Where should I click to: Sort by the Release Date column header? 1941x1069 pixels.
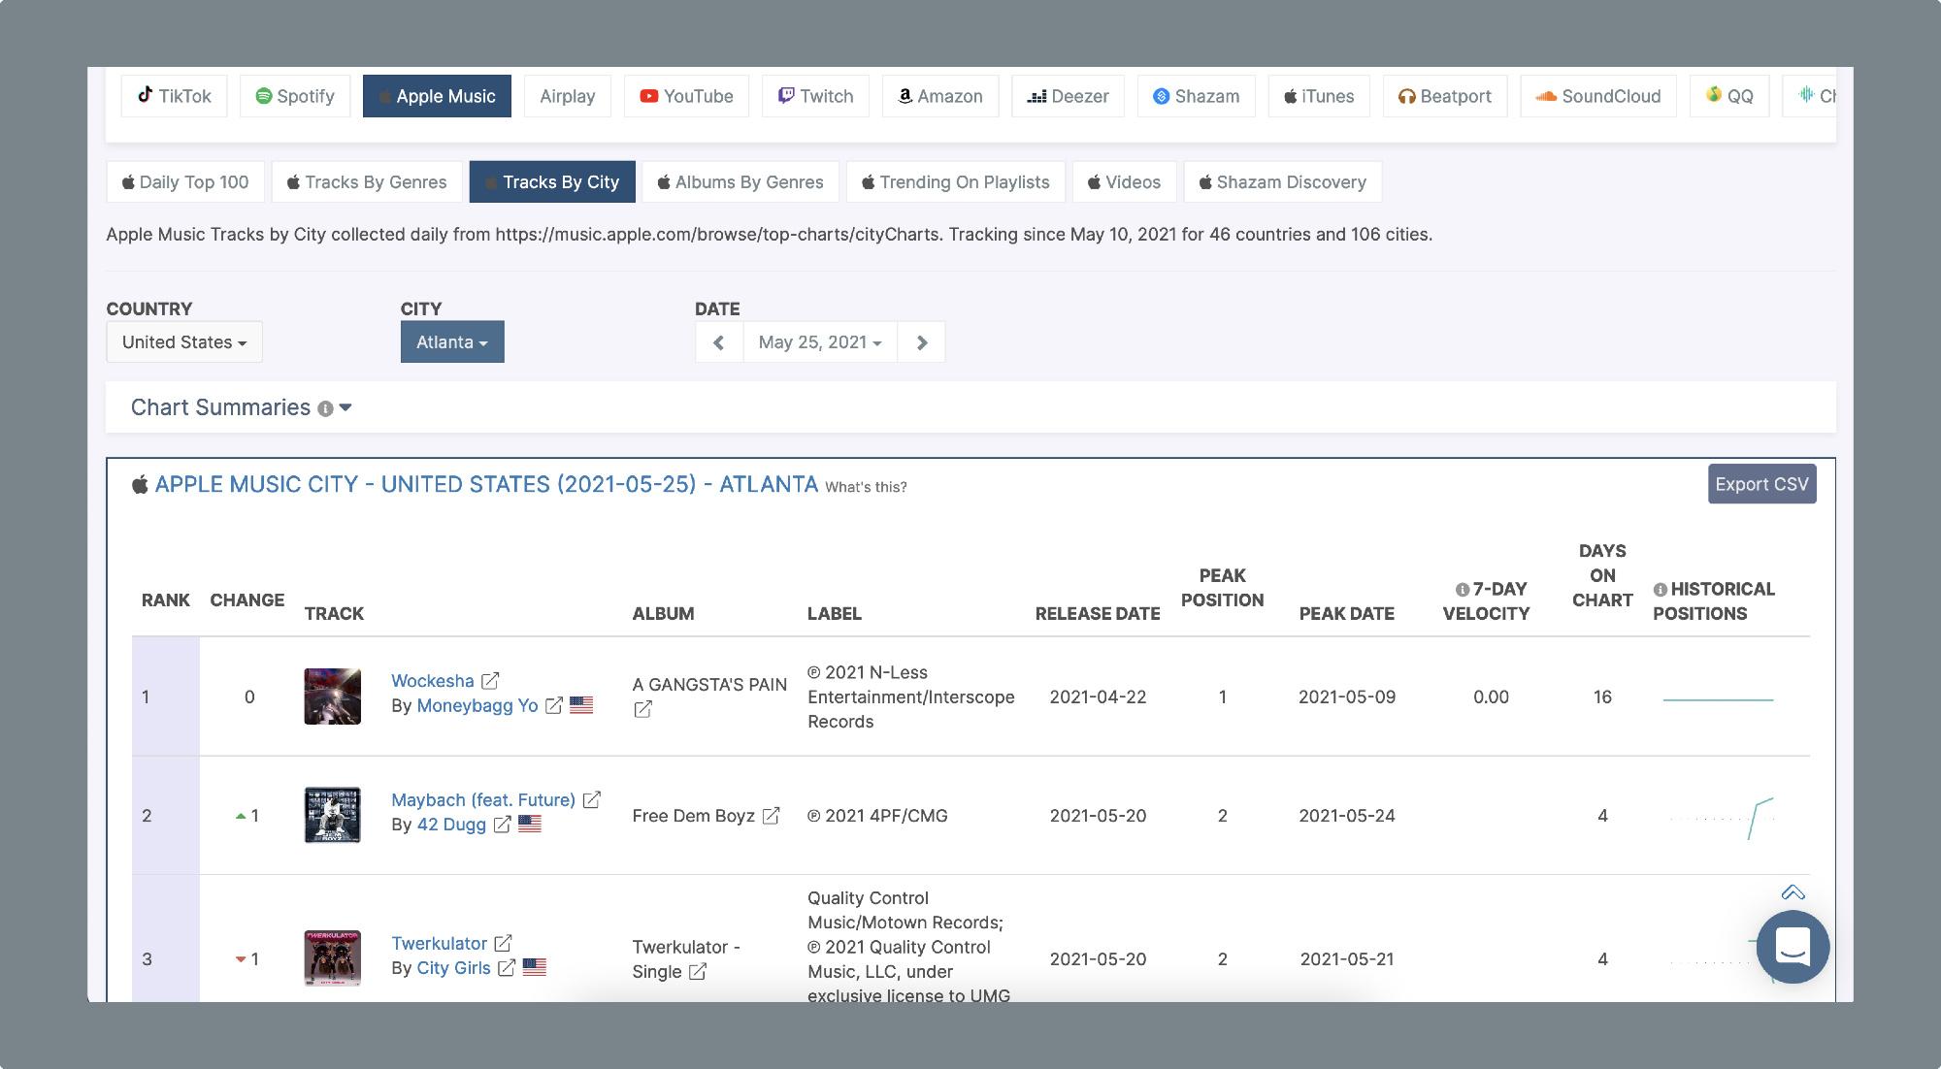(x=1098, y=614)
